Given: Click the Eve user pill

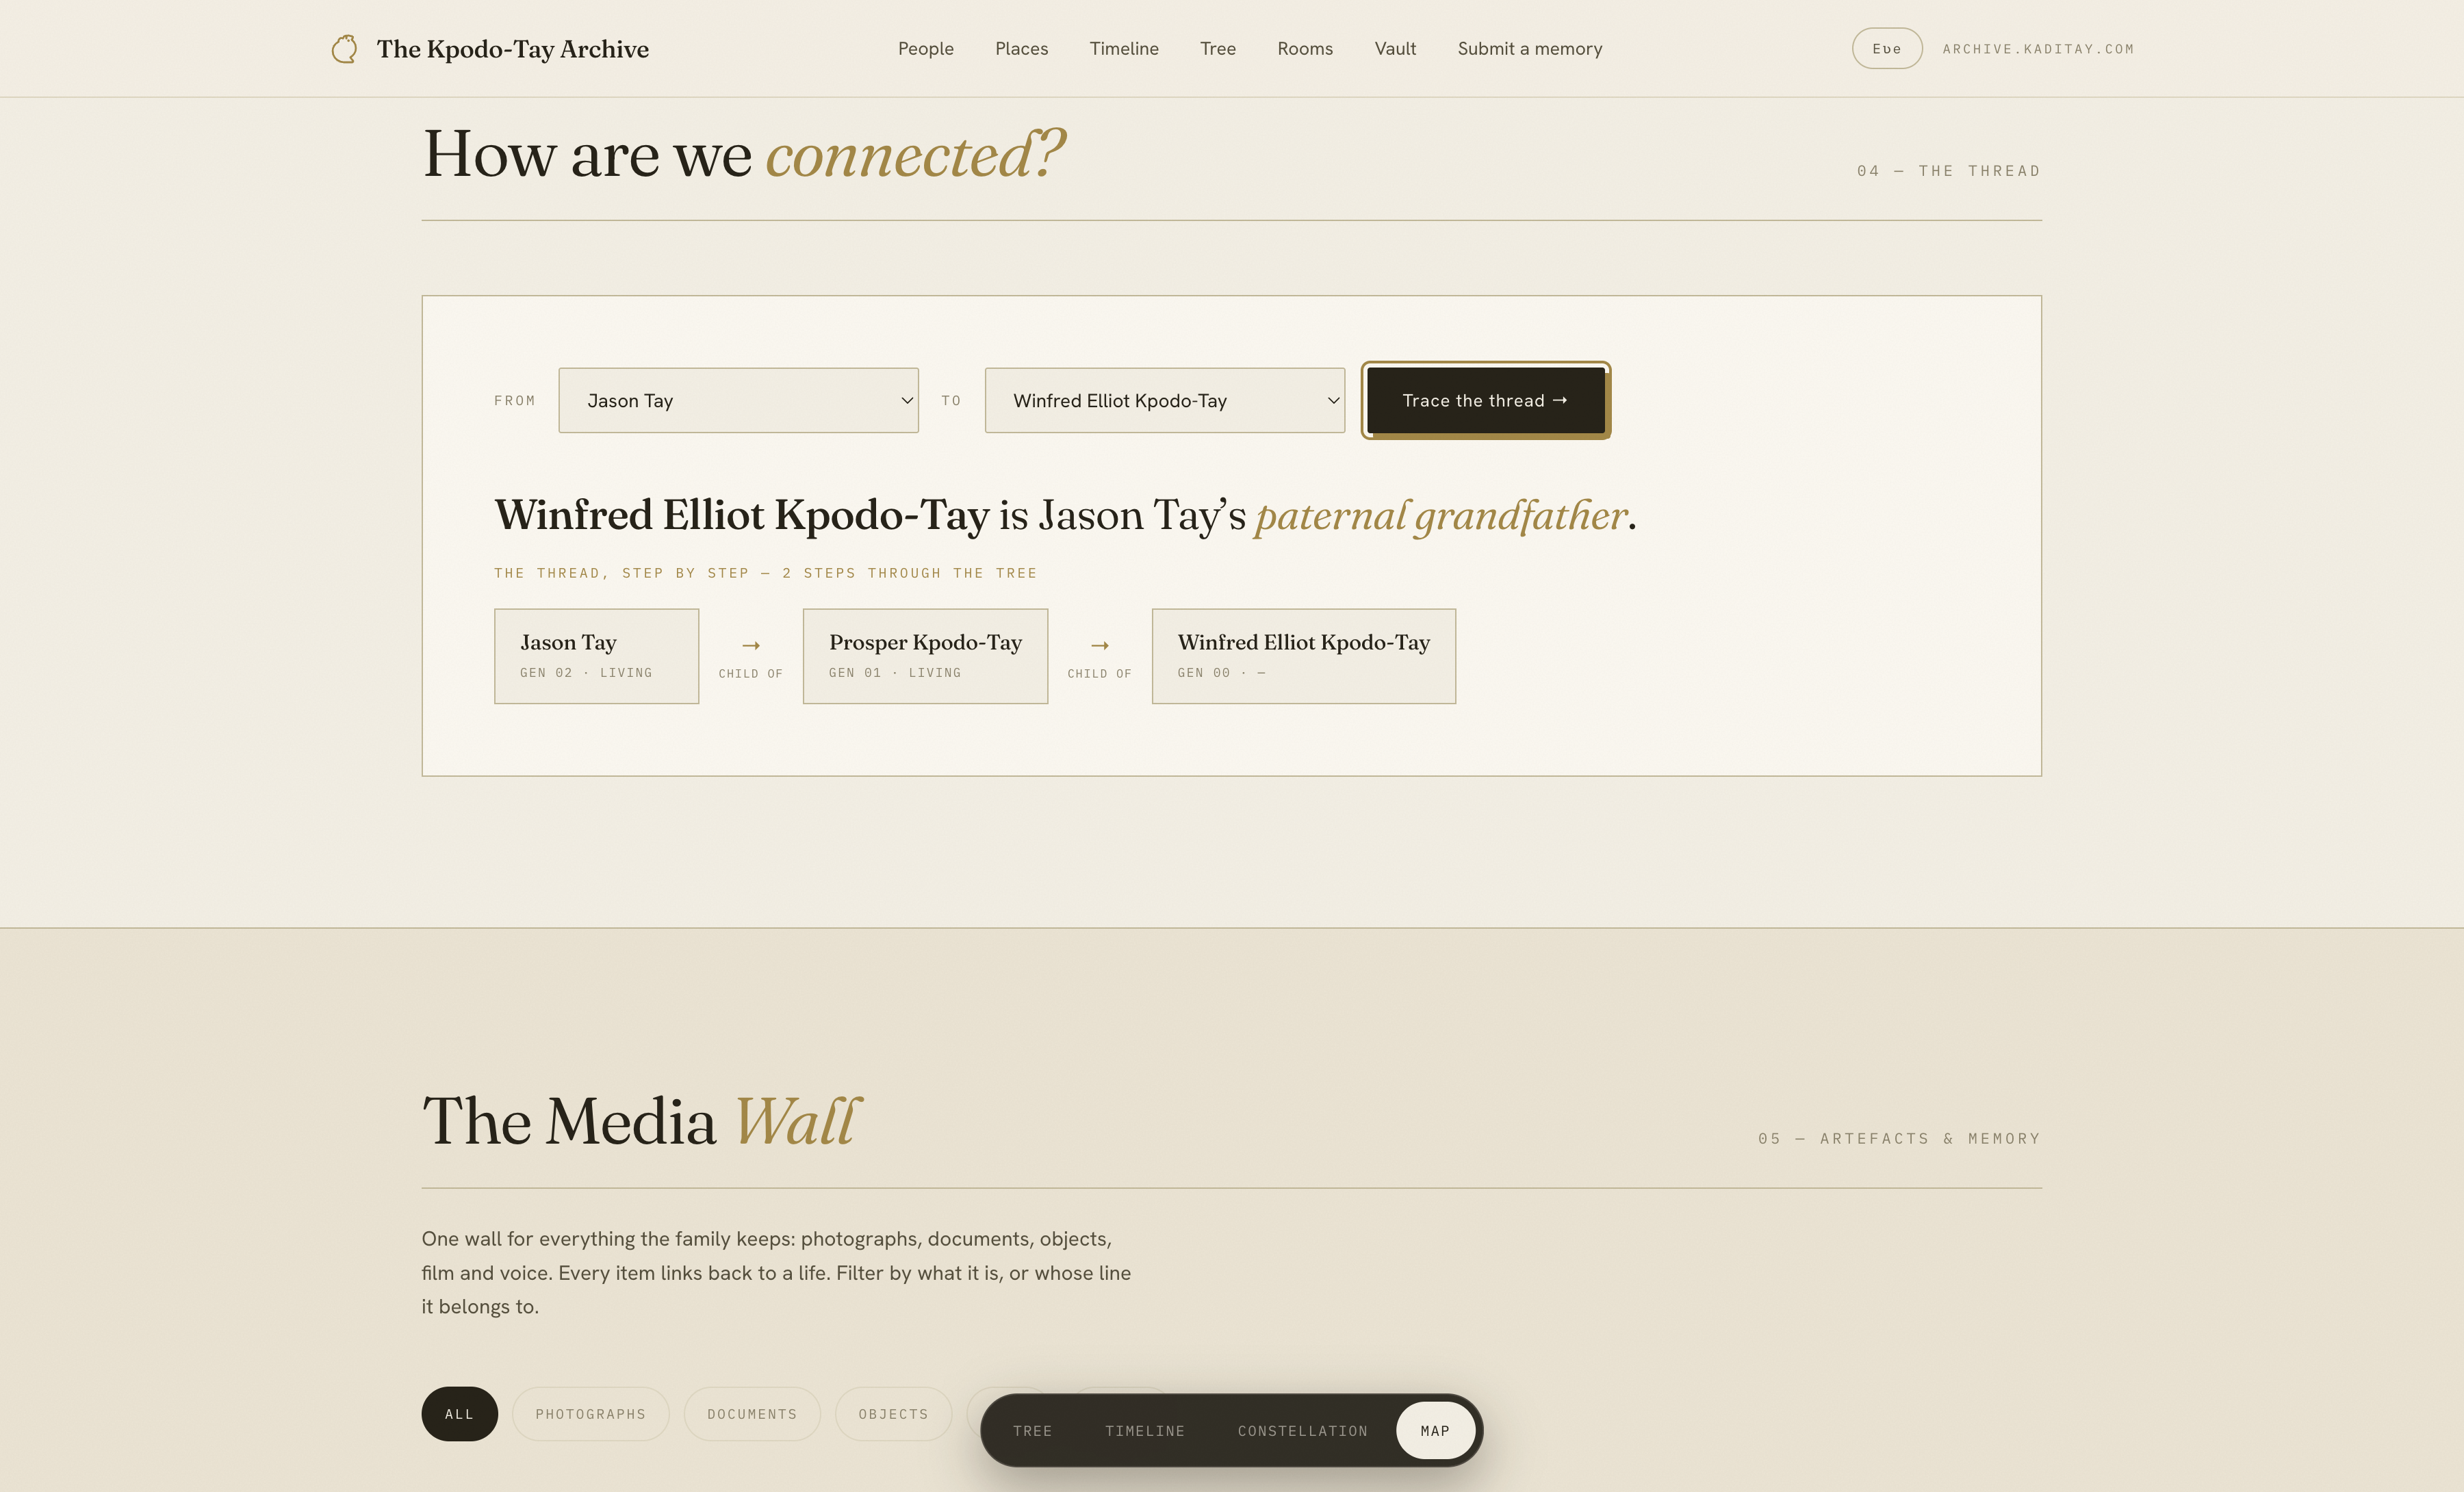Looking at the screenshot, I should 1886,49.
